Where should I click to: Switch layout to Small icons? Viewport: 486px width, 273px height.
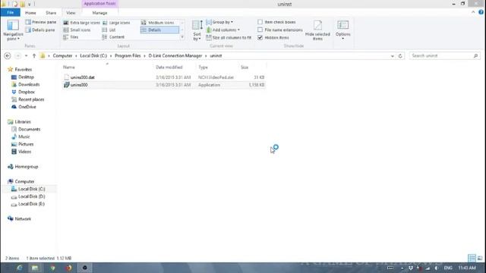(77, 30)
